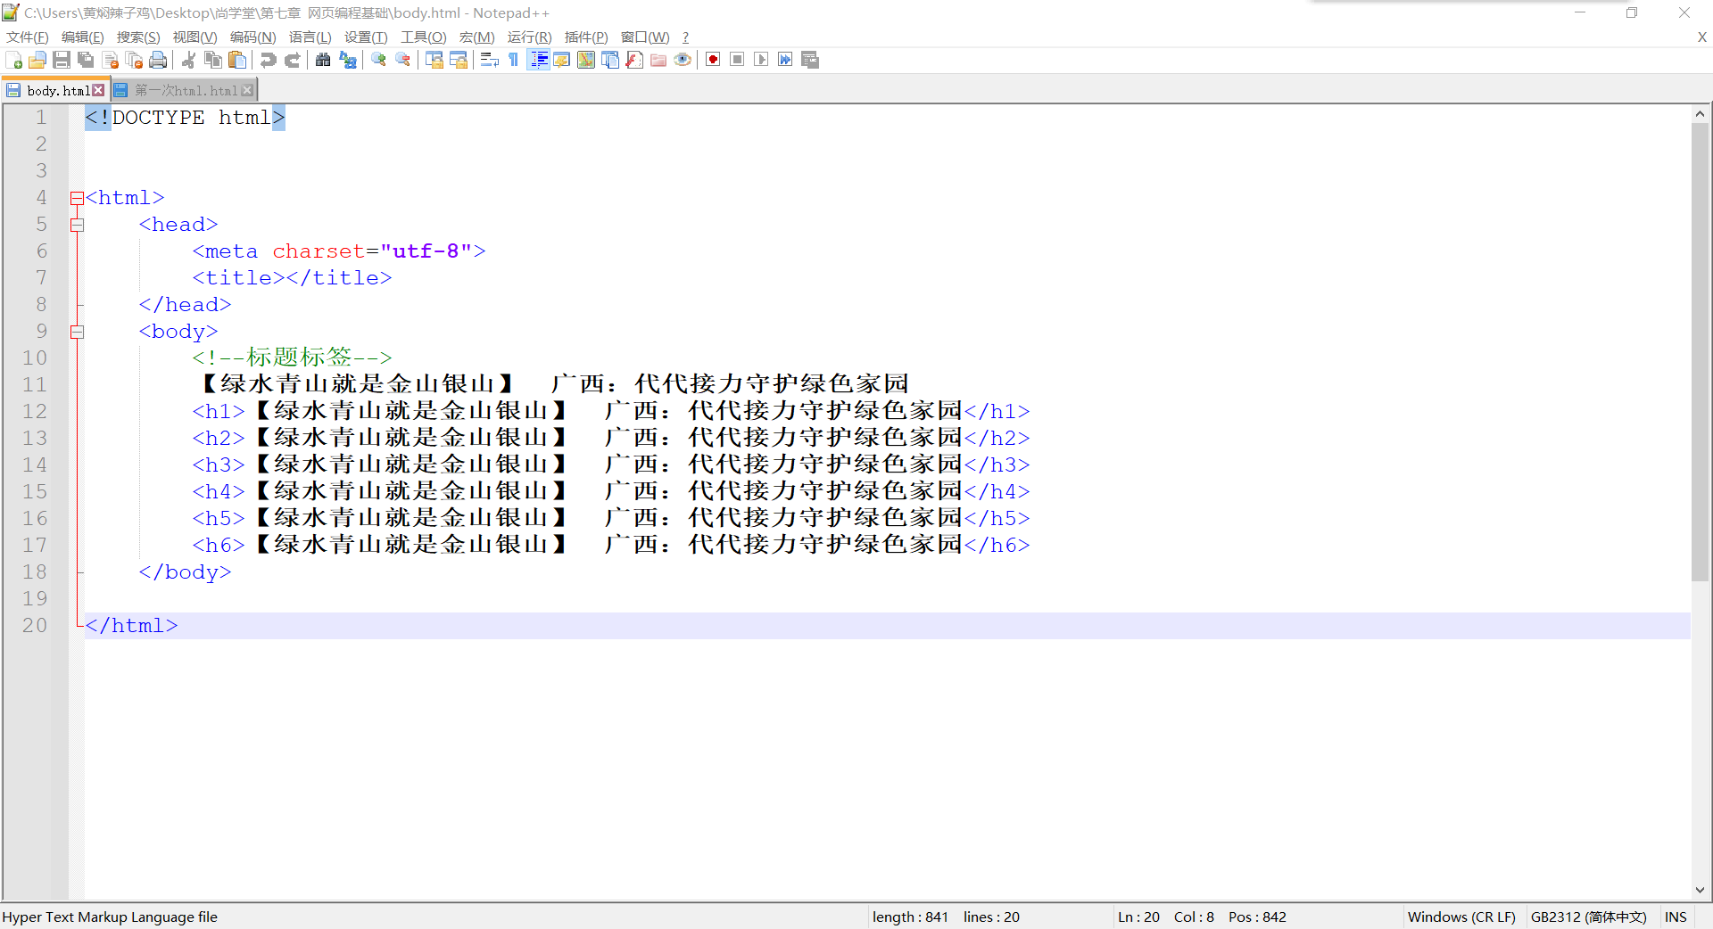Open the 设置(T) menu
1713x929 pixels.
[366, 37]
